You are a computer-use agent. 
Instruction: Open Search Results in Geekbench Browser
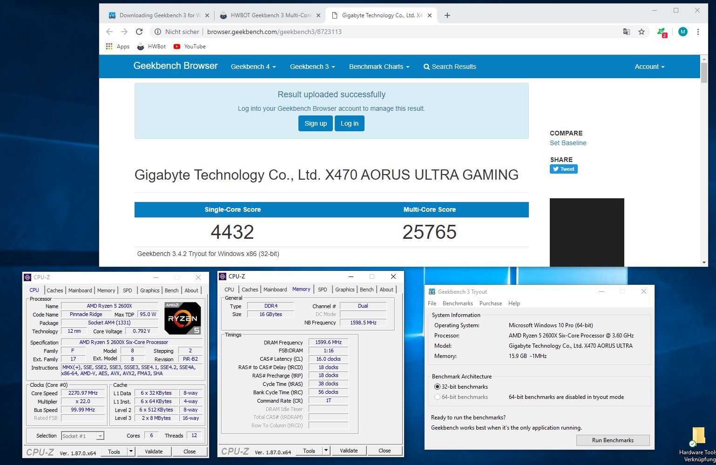coord(450,67)
